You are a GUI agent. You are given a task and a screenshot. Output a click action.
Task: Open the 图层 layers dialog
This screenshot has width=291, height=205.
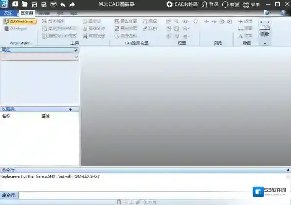(x=150, y=21)
